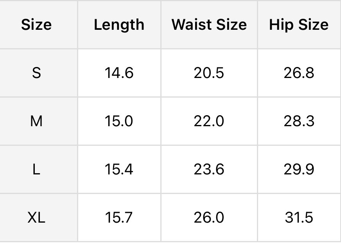Click the M size row label
This screenshot has height=243, width=341.
click(x=36, y=121)
